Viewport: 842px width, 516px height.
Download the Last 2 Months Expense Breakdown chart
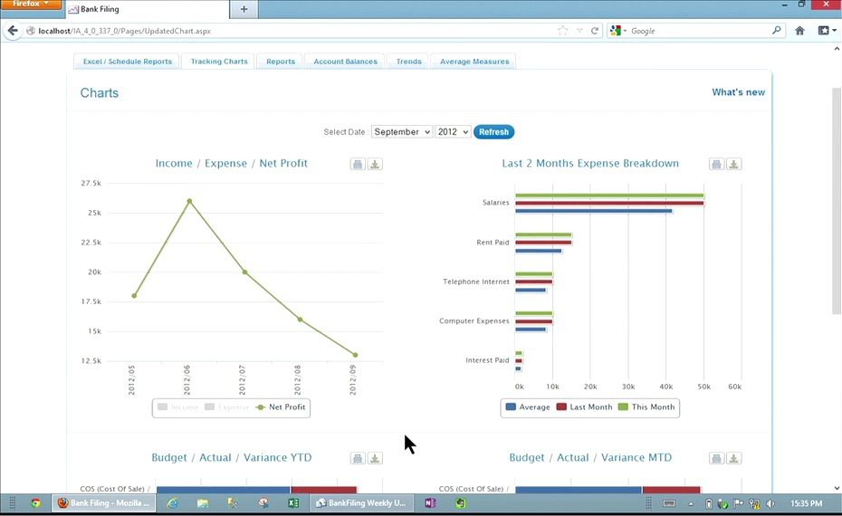coord(733,164)
